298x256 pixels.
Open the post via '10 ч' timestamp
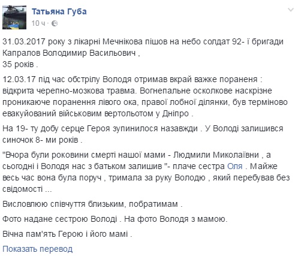tap(38, 23)
